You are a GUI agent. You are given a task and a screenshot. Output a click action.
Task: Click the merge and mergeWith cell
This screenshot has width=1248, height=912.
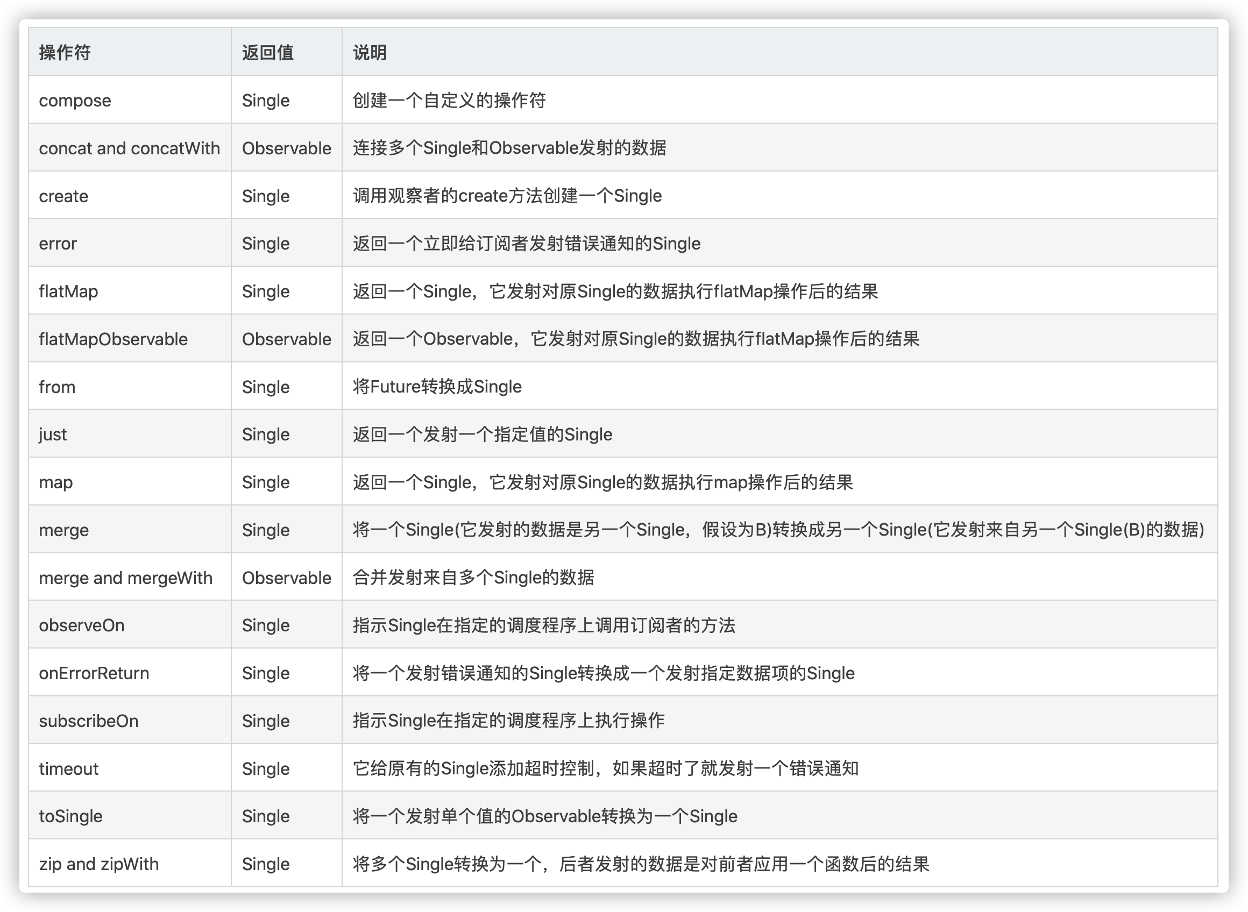[125, 578]
